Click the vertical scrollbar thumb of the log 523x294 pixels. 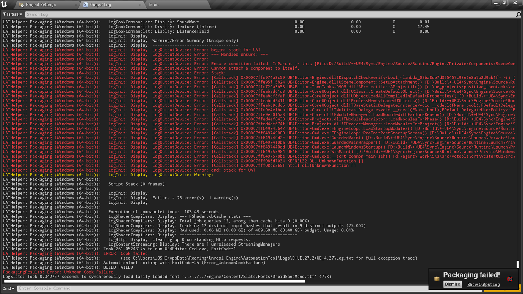[x=518, y=264]
